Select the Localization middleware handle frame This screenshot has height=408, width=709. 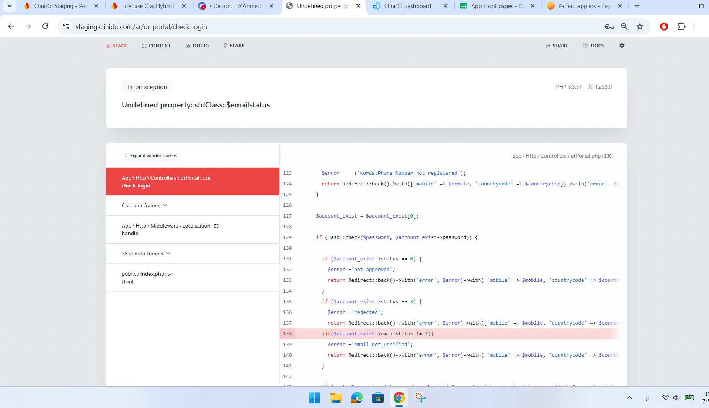(193, 229)
